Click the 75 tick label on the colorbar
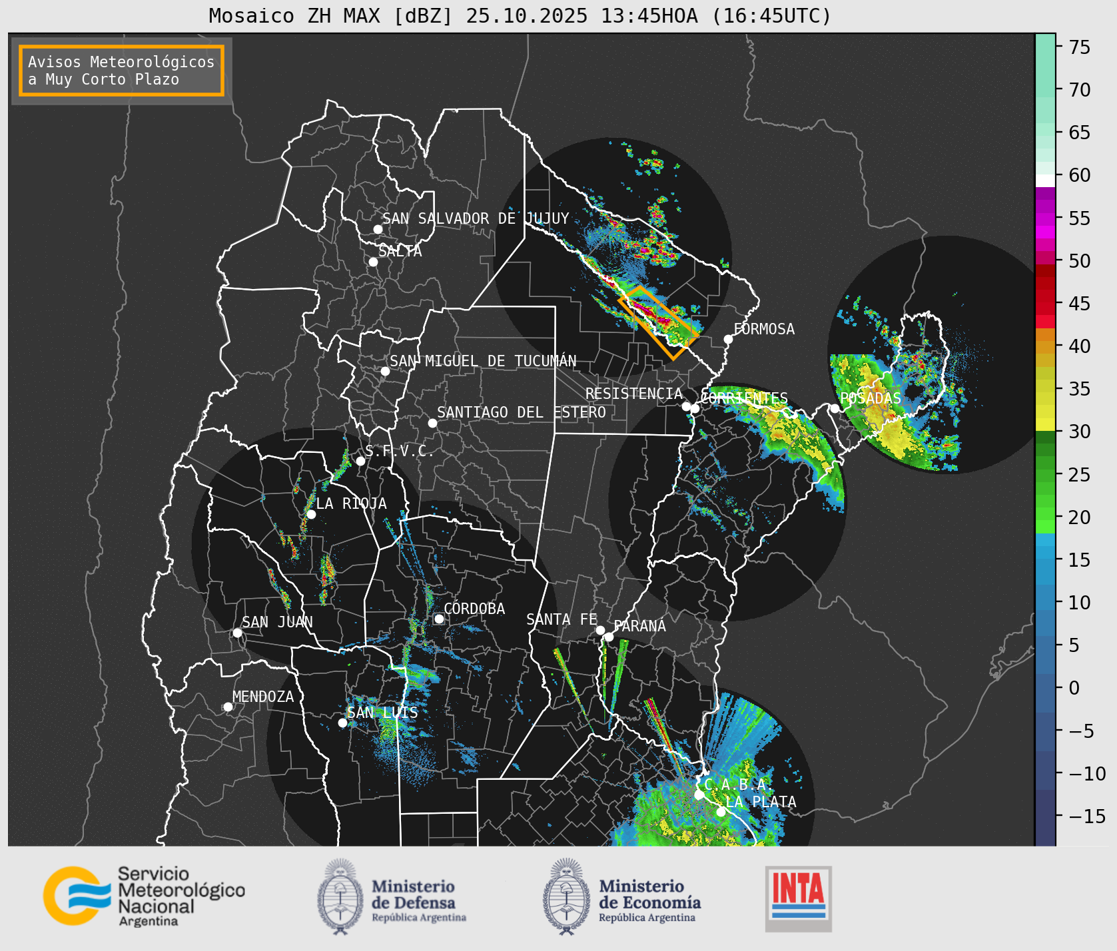 click(x=1080, y=47)
